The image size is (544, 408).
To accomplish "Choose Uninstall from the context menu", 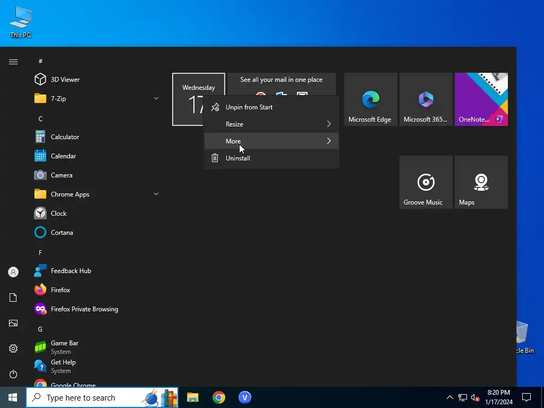I will tap(271, 158).
